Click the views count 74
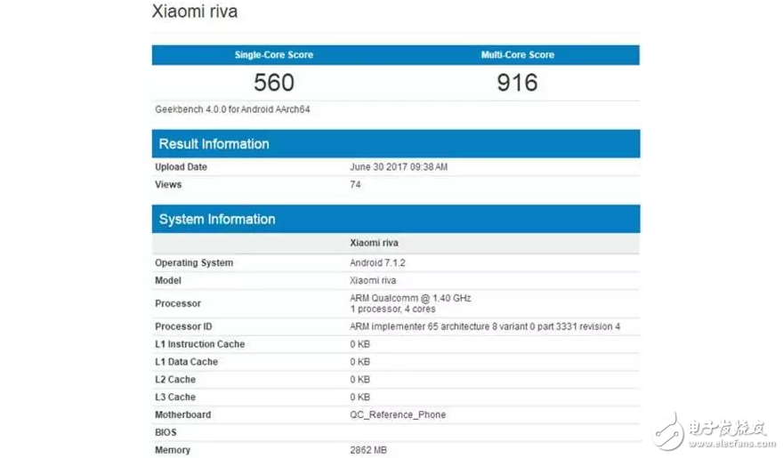 click(355, 185)
